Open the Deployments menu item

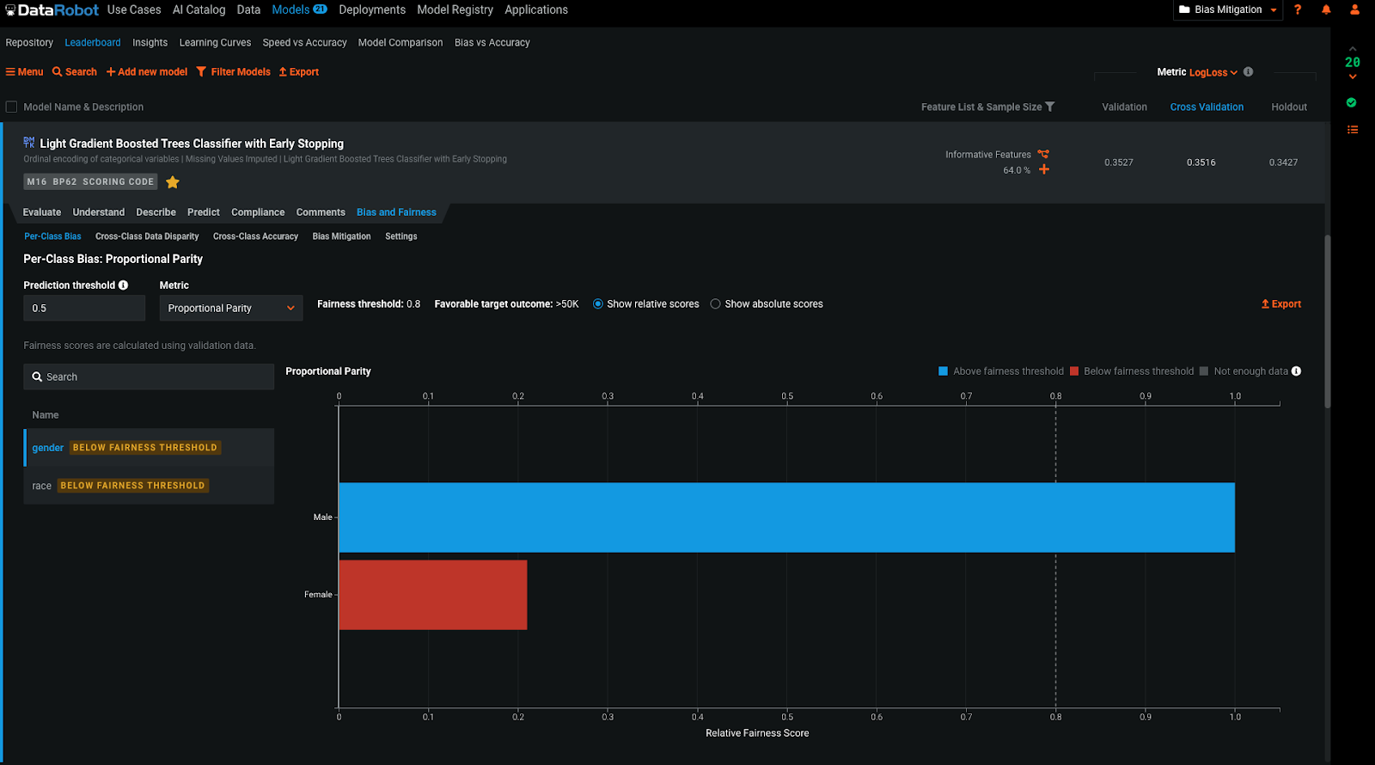(371, 9)
